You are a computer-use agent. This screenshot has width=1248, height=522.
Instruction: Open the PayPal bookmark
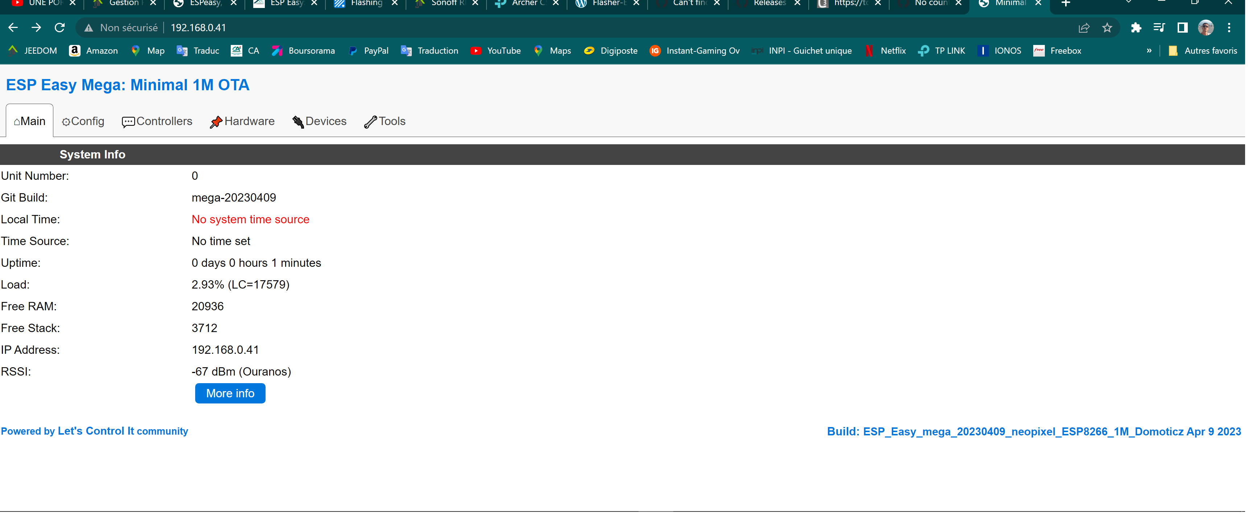pyautogui.click(x=369, y=50)
